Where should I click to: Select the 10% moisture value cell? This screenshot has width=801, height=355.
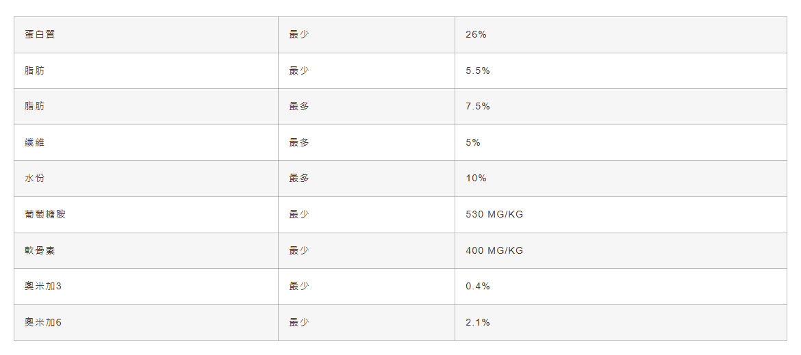click(476, 178)
